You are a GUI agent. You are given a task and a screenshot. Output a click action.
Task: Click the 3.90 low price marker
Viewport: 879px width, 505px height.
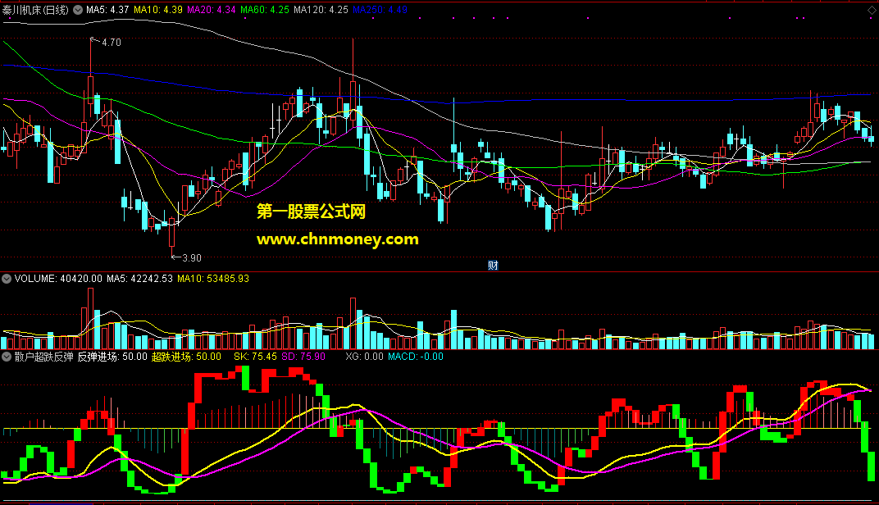click(192, 257)
